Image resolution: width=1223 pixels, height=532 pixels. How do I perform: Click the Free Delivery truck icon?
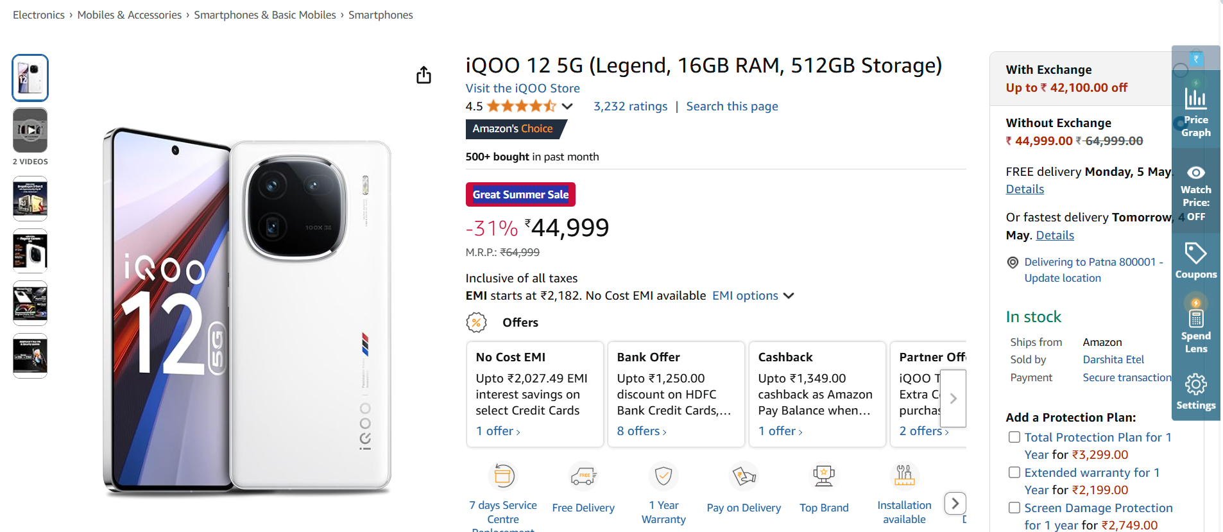[583, 476]
